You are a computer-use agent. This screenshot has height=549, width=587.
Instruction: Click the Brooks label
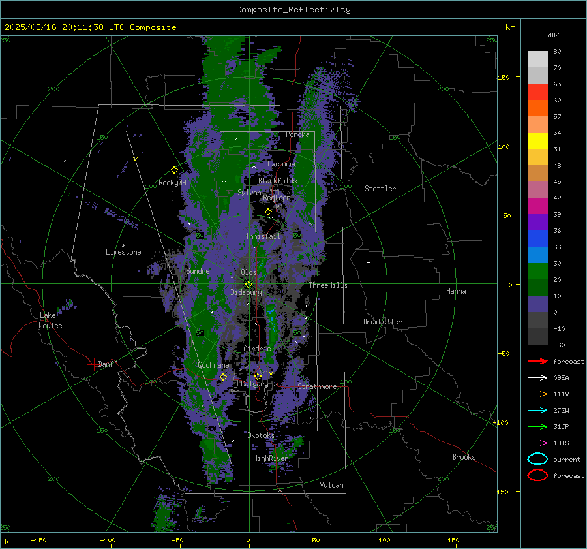click(464, 457)
